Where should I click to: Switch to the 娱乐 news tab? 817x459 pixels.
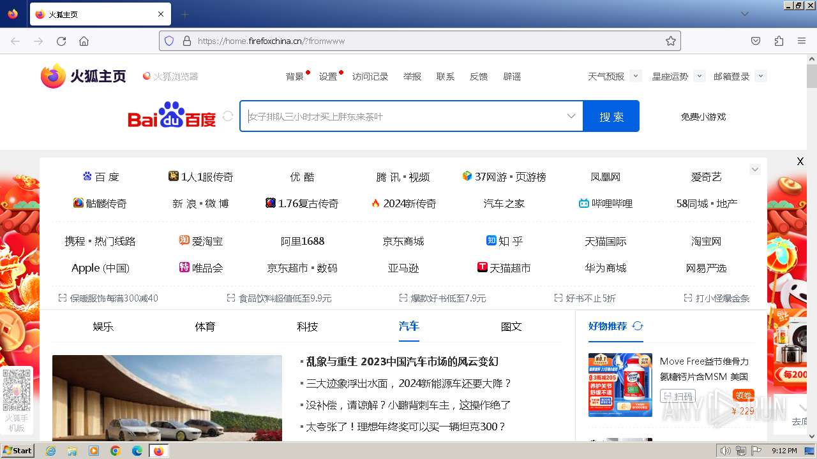[x=103, y=326]
